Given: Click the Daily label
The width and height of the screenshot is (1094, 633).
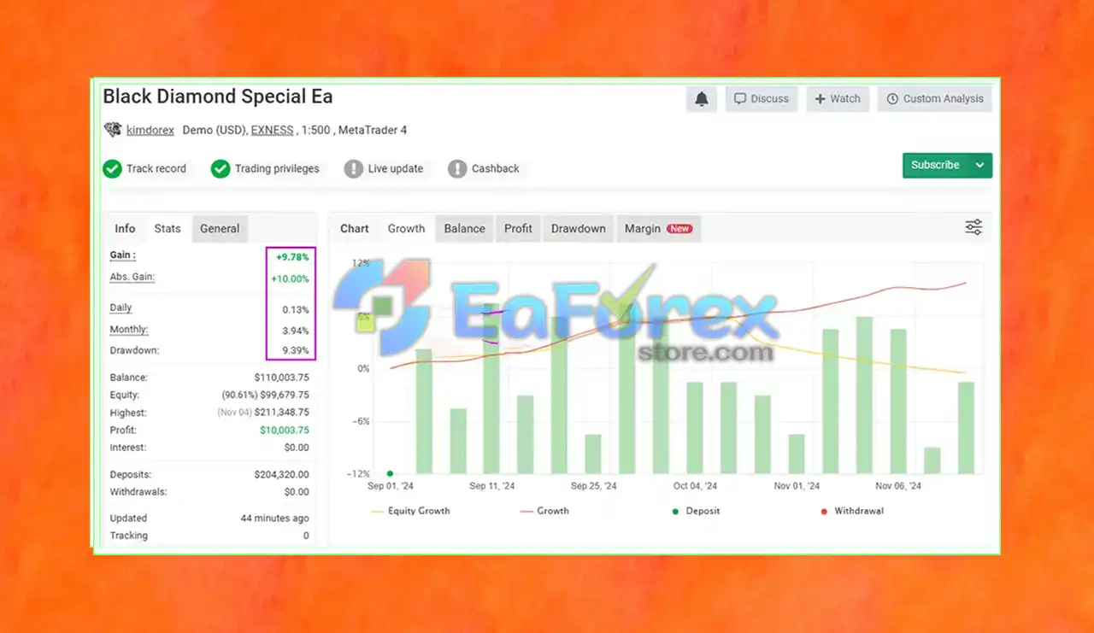Looking at the screenshot, I should 121,308.
